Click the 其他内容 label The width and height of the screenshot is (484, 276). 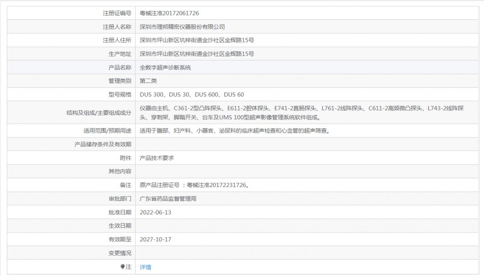(120, 171)
